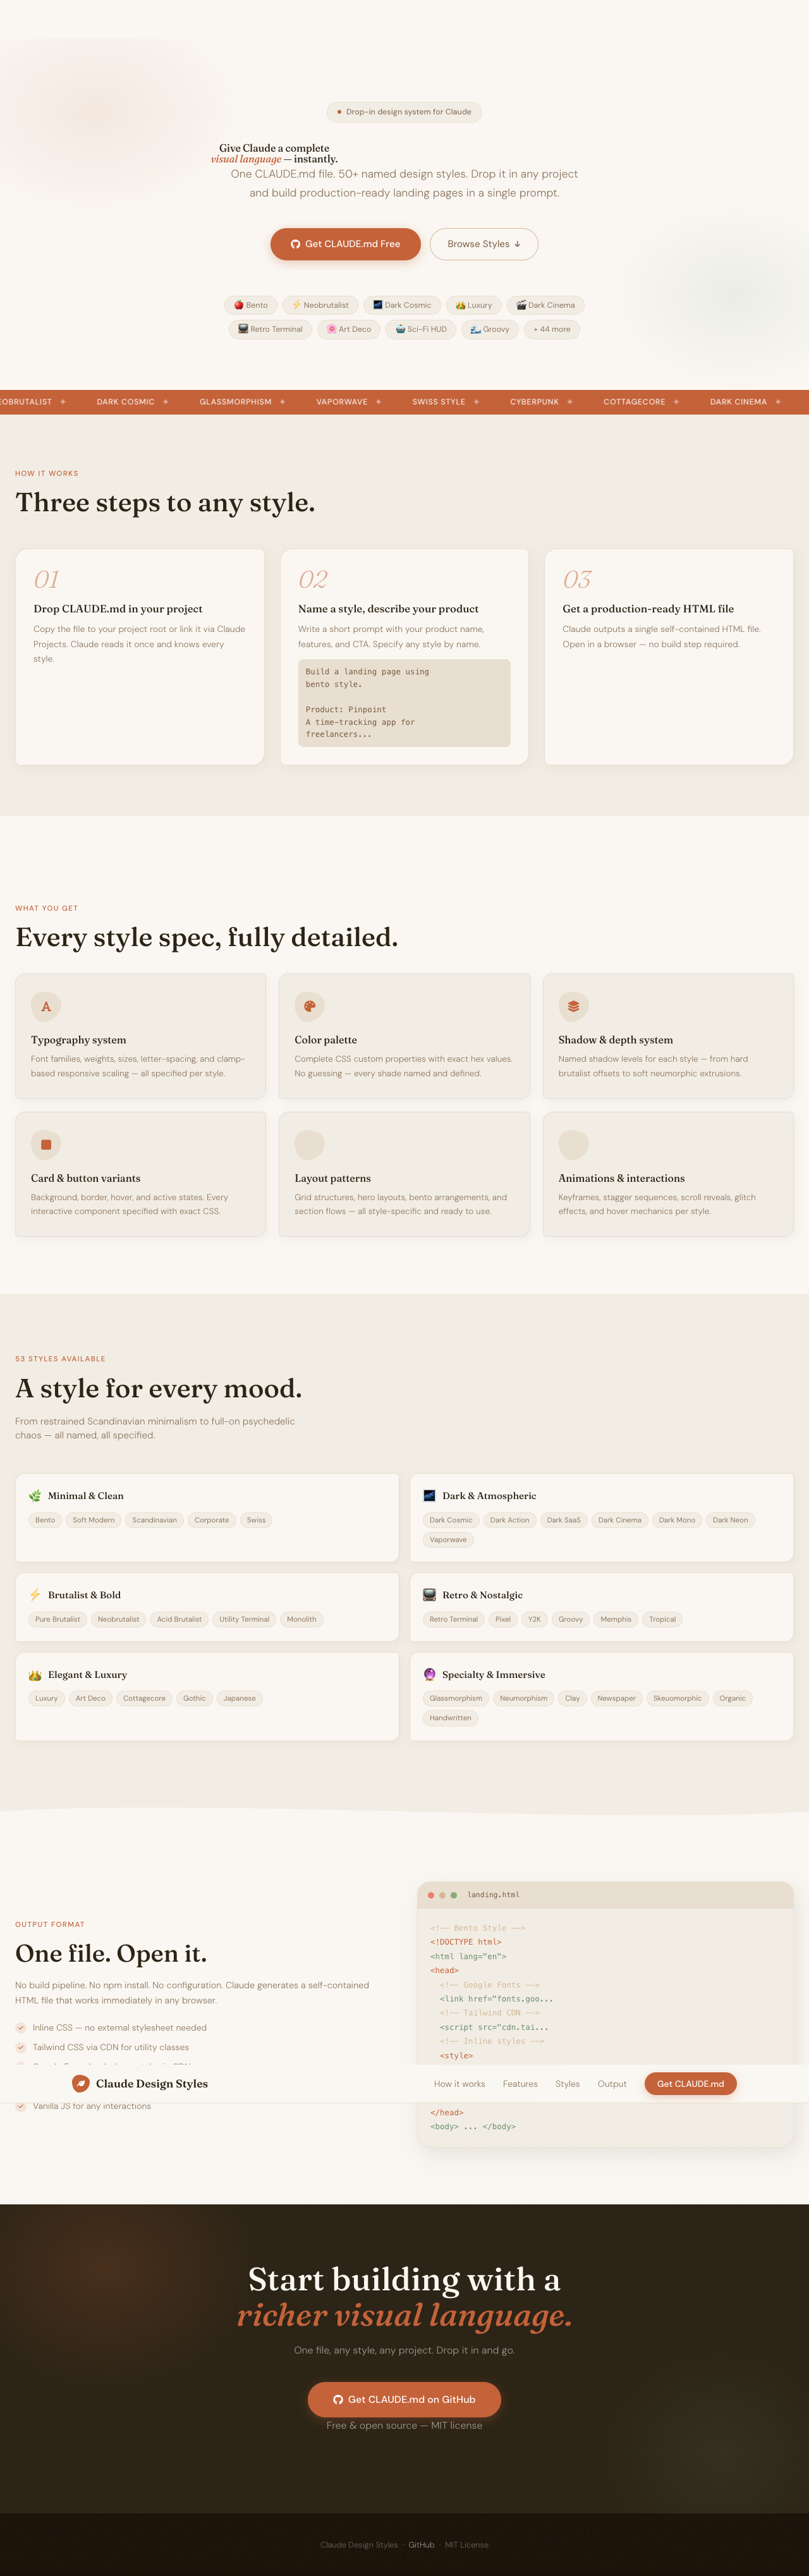Click the Claude Design Styles logo icon
This screenshot has width=809, height=2576.
point(81,2083)
